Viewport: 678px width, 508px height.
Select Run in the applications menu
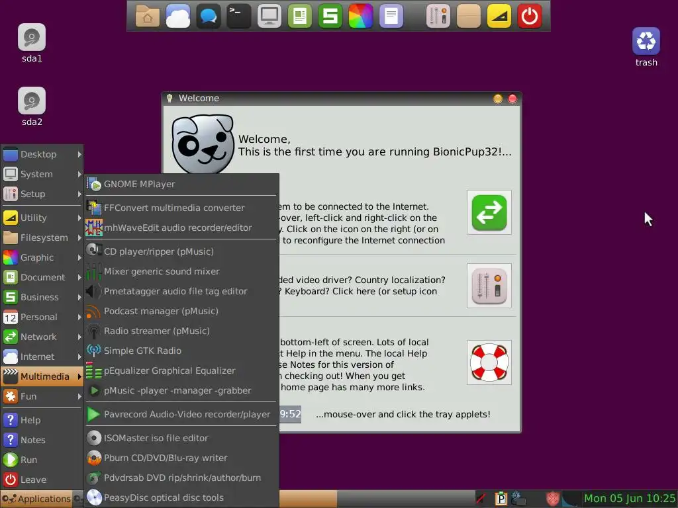coord(42,460)
